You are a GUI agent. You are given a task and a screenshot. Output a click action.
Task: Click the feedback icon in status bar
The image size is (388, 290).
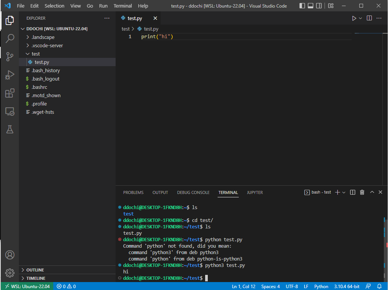368,286
